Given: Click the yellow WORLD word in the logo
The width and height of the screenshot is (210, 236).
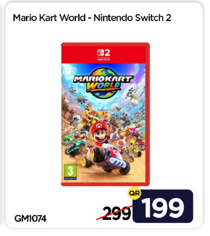Looking at the screenshot, I should click(103, 86).
